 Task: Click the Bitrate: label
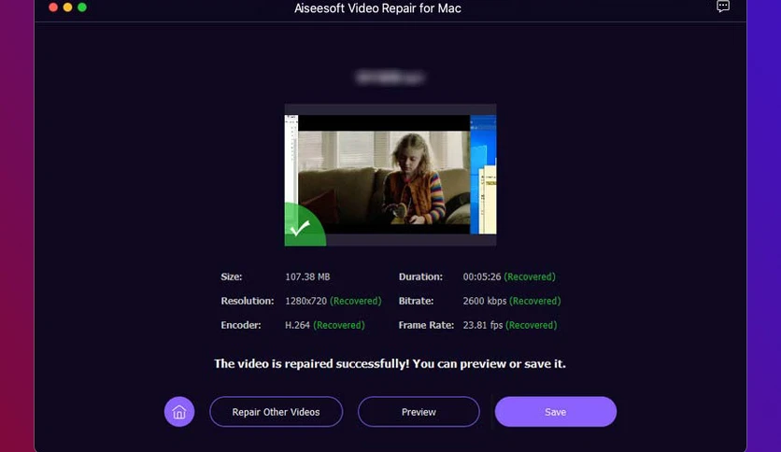click(416, 301)
